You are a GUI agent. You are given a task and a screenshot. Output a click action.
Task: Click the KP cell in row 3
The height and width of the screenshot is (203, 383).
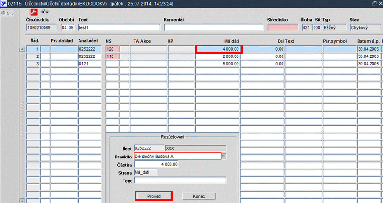click(181, 64)
